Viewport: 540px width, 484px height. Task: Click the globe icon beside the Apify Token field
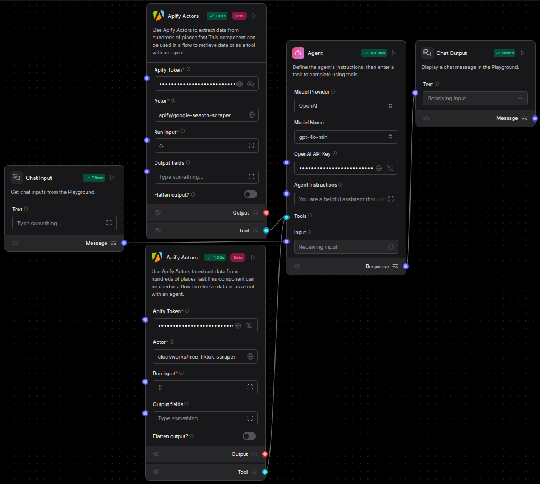pos(240,83)
